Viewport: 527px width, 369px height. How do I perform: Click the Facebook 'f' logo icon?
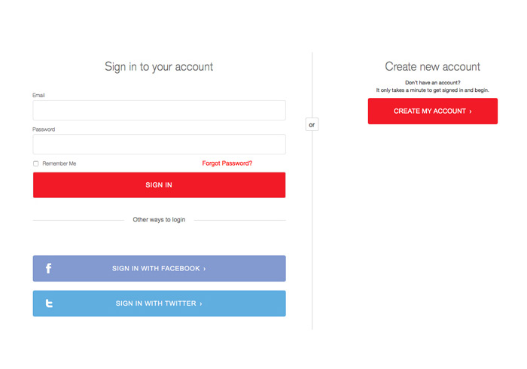pyautogui.click(x=49, y=268)
